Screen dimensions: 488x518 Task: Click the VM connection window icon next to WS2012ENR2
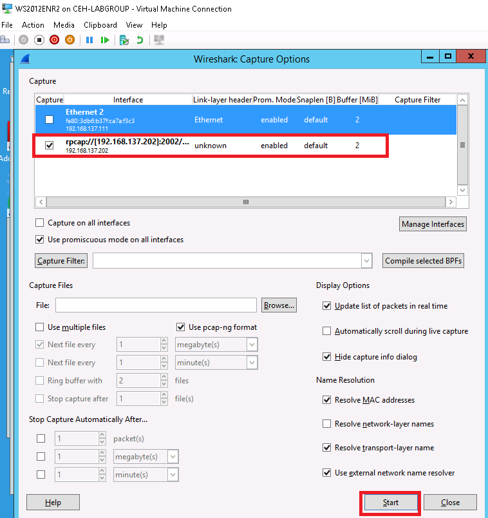[6, 8]
